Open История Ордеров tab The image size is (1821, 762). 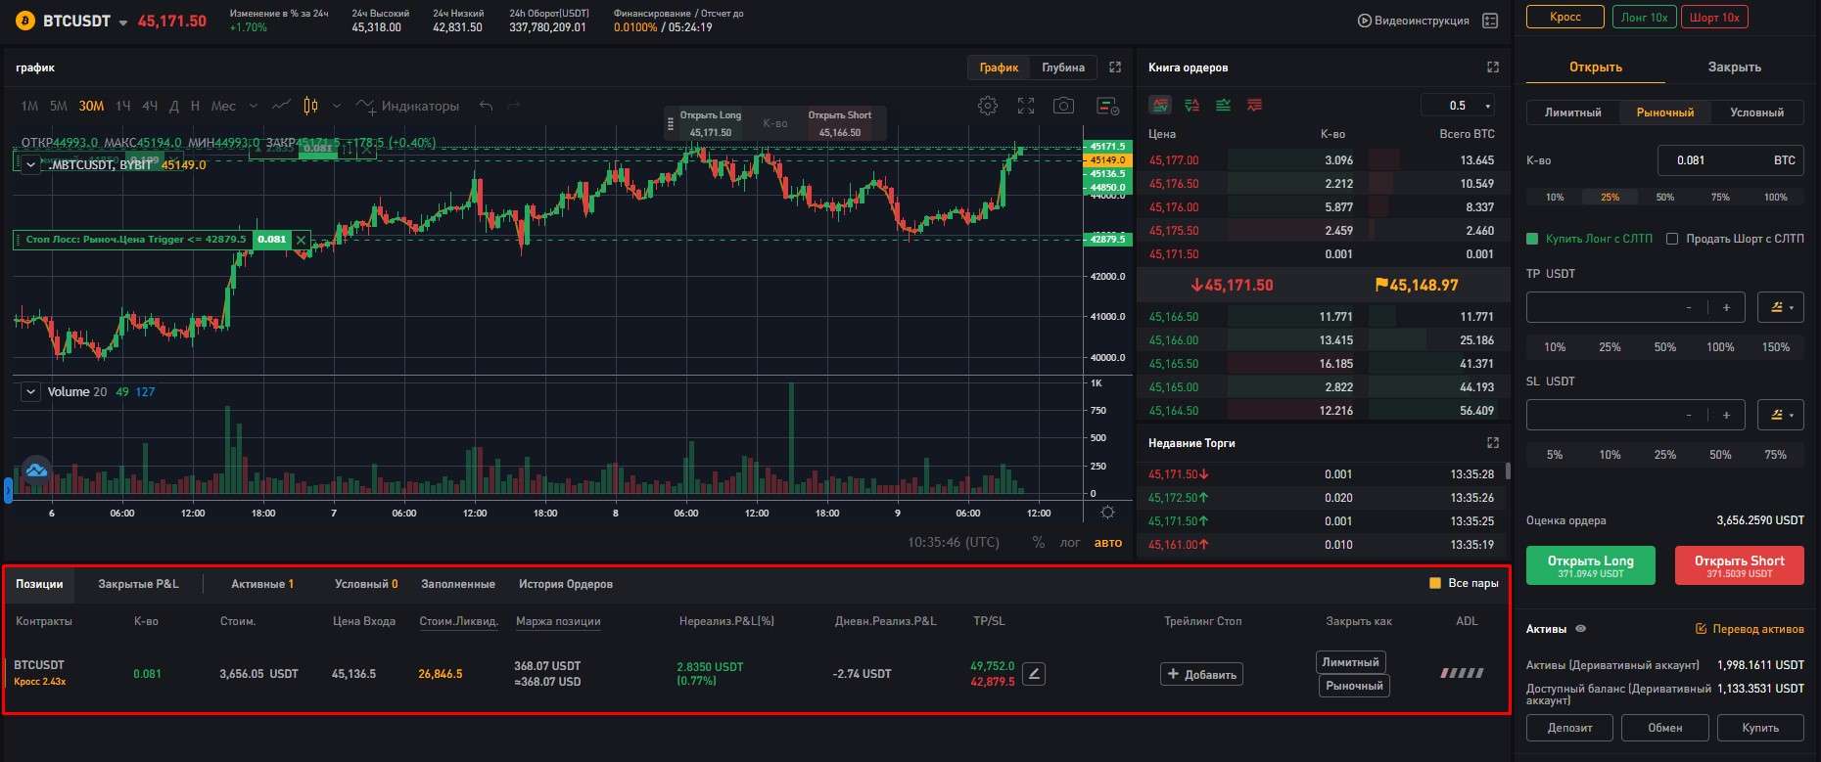tap(566, 584)
